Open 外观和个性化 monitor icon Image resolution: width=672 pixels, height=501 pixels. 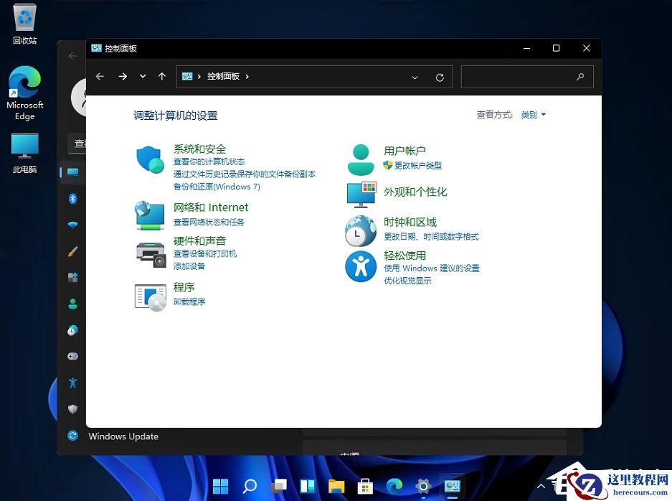pos(360,194)
